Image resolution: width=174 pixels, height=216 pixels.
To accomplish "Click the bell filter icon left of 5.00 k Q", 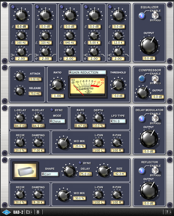I will click(86, 55).
